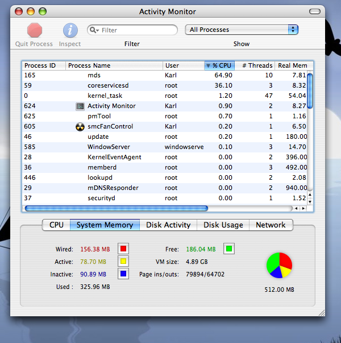The height and width of the screenshot is (343, 341).
Task: Click the Quit Process stop-sign icon
Action: point(35,30)
